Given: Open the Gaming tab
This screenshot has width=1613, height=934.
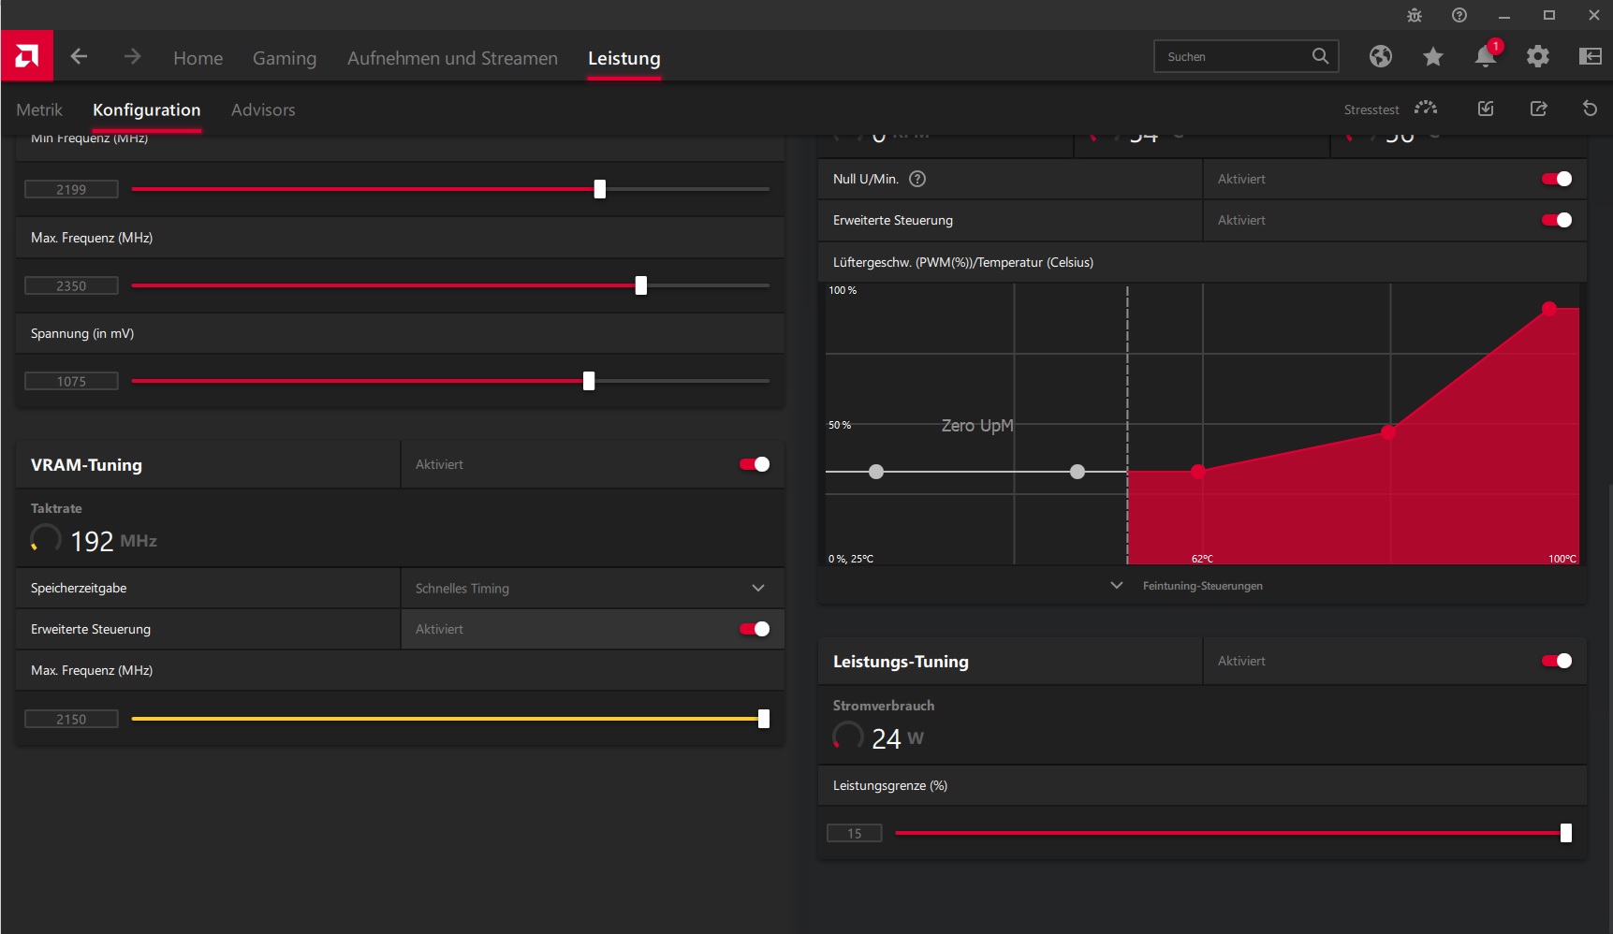Looking at the screenshot, I should coord(285,58).
